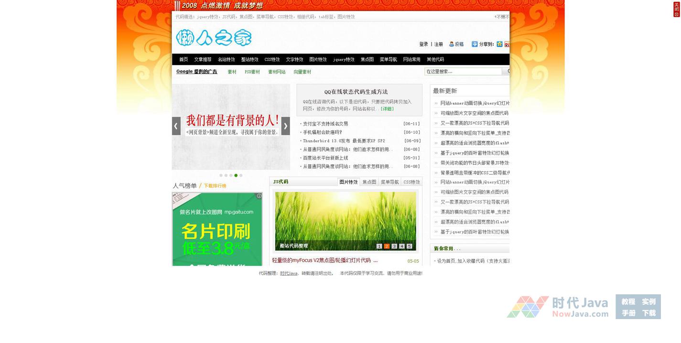Click the blue plus share icon
The width and height of the screenshot is (681, 343).
(475, 44)
